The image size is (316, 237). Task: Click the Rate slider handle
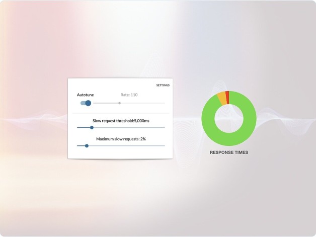[x=120, y=103]
